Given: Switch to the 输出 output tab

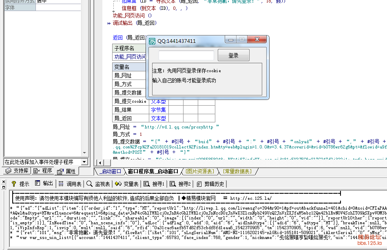Looking at the screenshot, I should point(44,184).
